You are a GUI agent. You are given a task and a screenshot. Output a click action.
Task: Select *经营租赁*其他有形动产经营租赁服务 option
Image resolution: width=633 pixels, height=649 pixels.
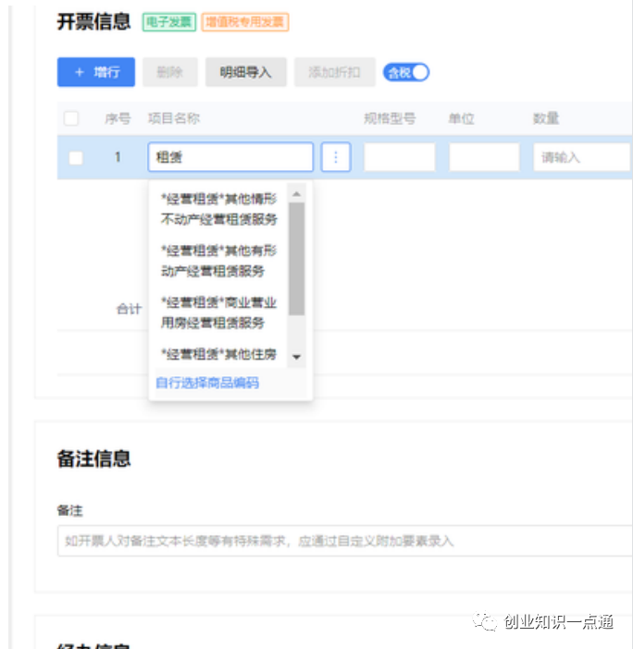click(218, 261)
